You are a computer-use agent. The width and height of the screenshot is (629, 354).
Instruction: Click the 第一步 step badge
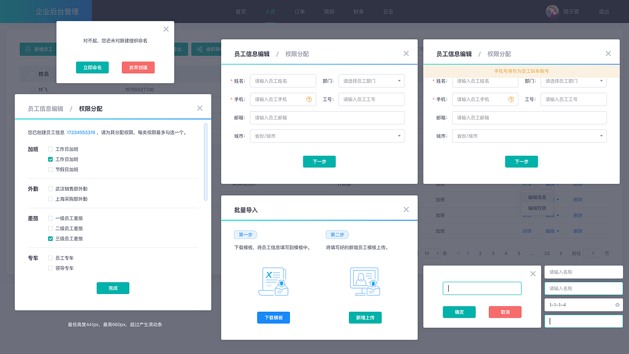tap(246, 235)
